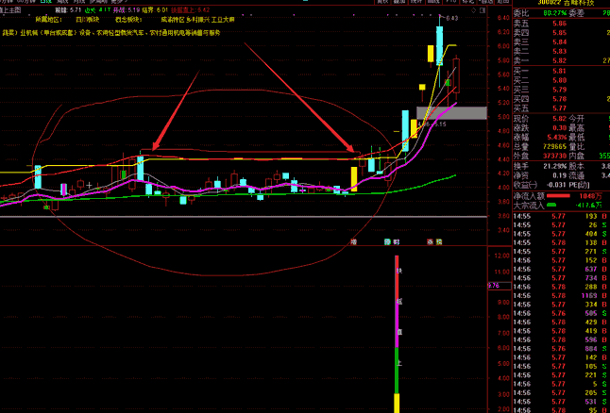Select the 买四 5.78 order row
The height and width of the screenshot is (413, 610).
(562, 99)
